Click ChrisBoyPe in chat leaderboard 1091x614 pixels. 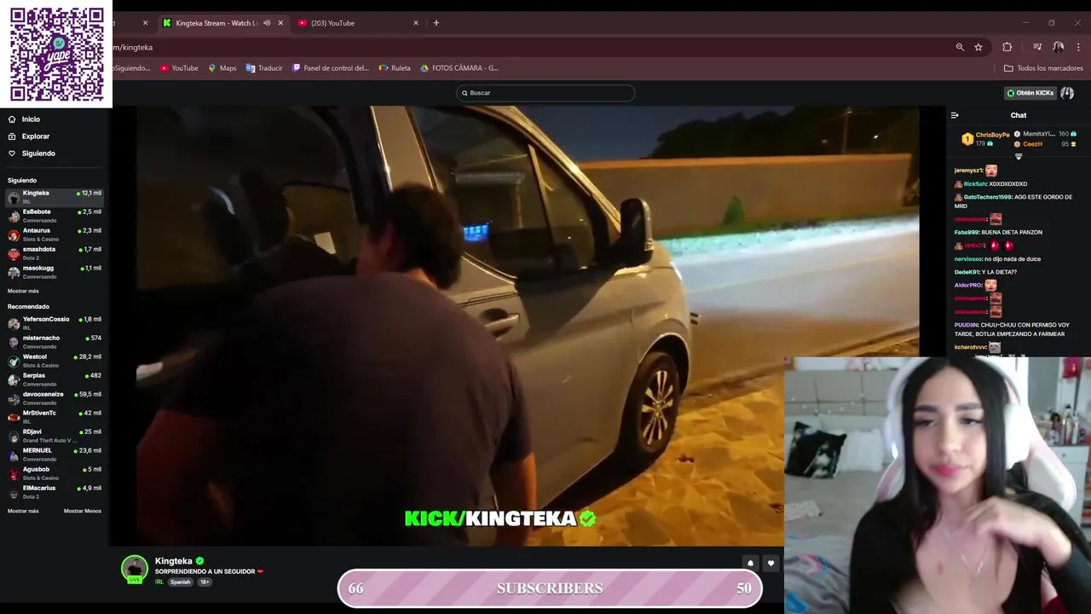993,135
